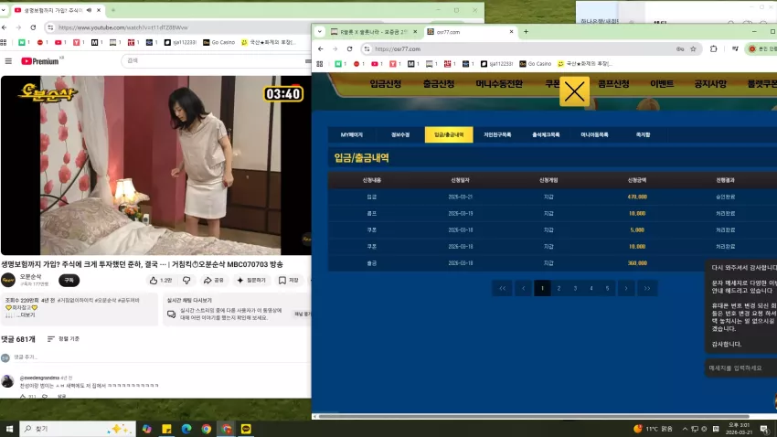Go back in the YouTube browser window
777x437 pixels.
[x=5, y=27]
